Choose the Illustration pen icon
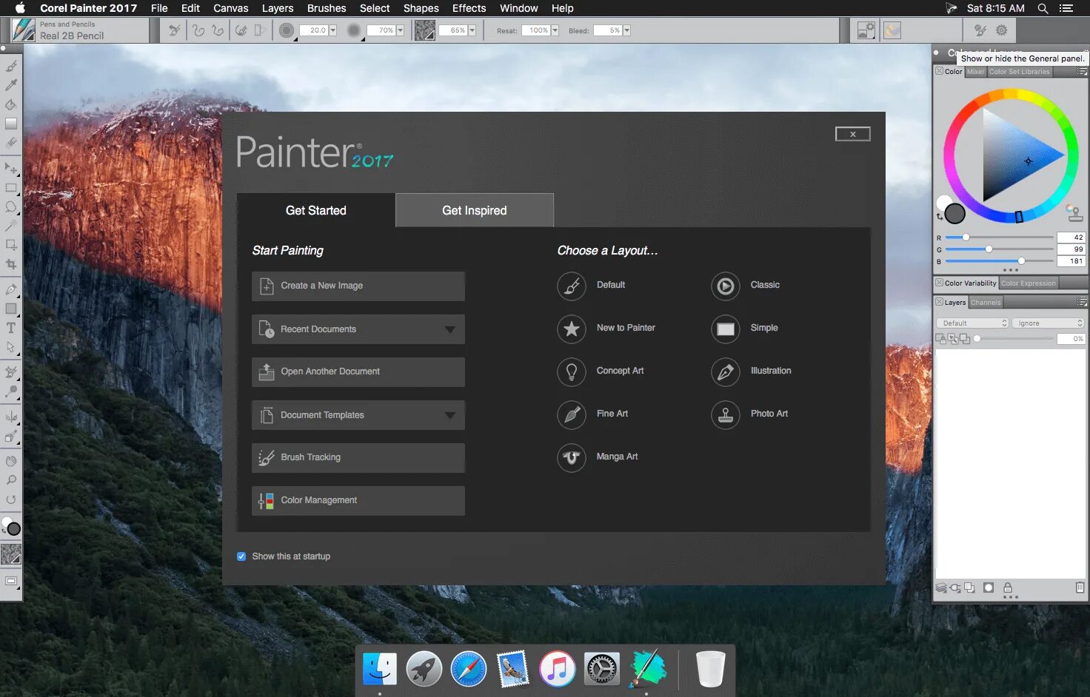Screen dimensions: 1090x697 726,371
